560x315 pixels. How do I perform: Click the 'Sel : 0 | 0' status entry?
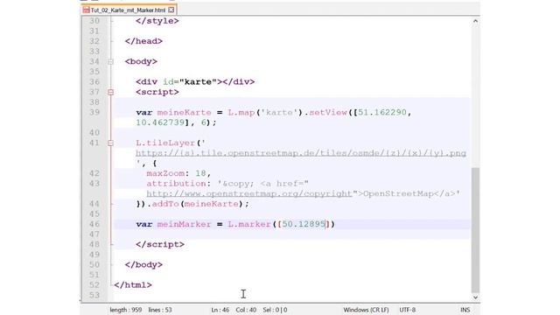pyautogui.click(x=275, y=310)
